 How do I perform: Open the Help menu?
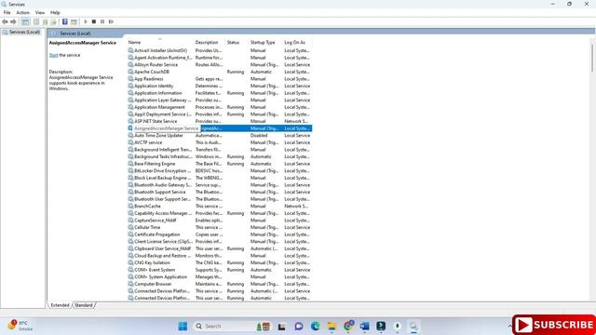click(55, 12)
